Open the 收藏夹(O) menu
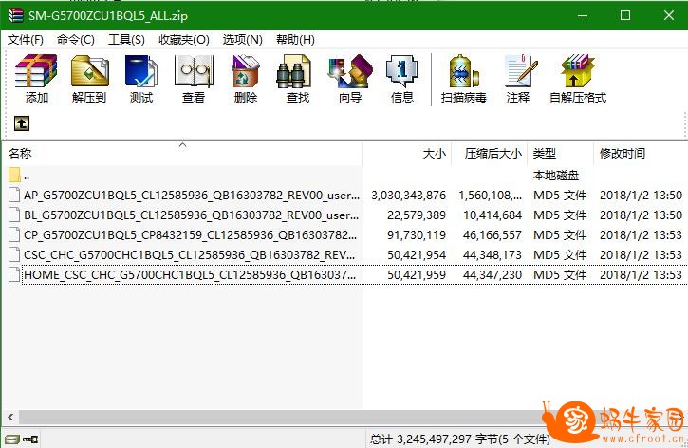Viewport: 688px width, 448px height. point(184,40)
